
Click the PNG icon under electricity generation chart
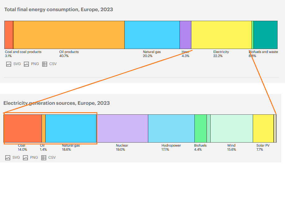tap(25, 158)
